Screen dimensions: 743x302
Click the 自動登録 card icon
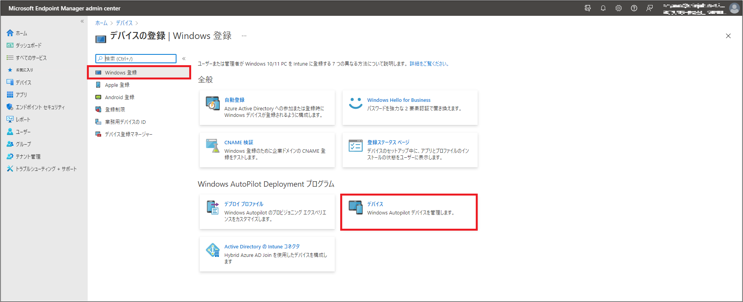pos(213,103)
